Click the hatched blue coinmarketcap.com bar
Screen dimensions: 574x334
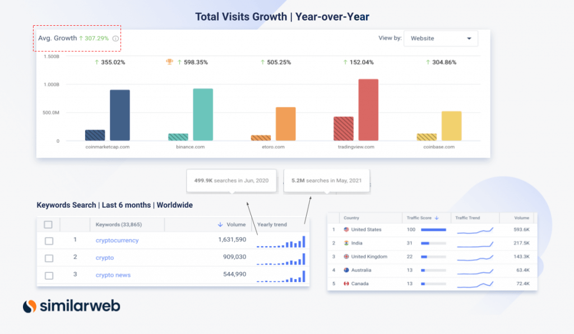(x=95, y=135)
